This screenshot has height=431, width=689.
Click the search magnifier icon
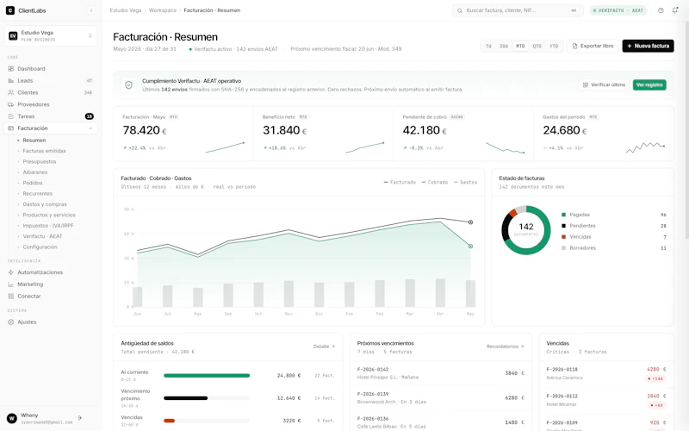pyautogui.click(x=460, y=10)
